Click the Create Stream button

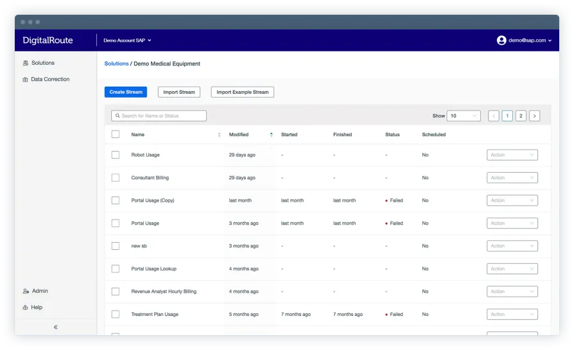pos(126,92)
